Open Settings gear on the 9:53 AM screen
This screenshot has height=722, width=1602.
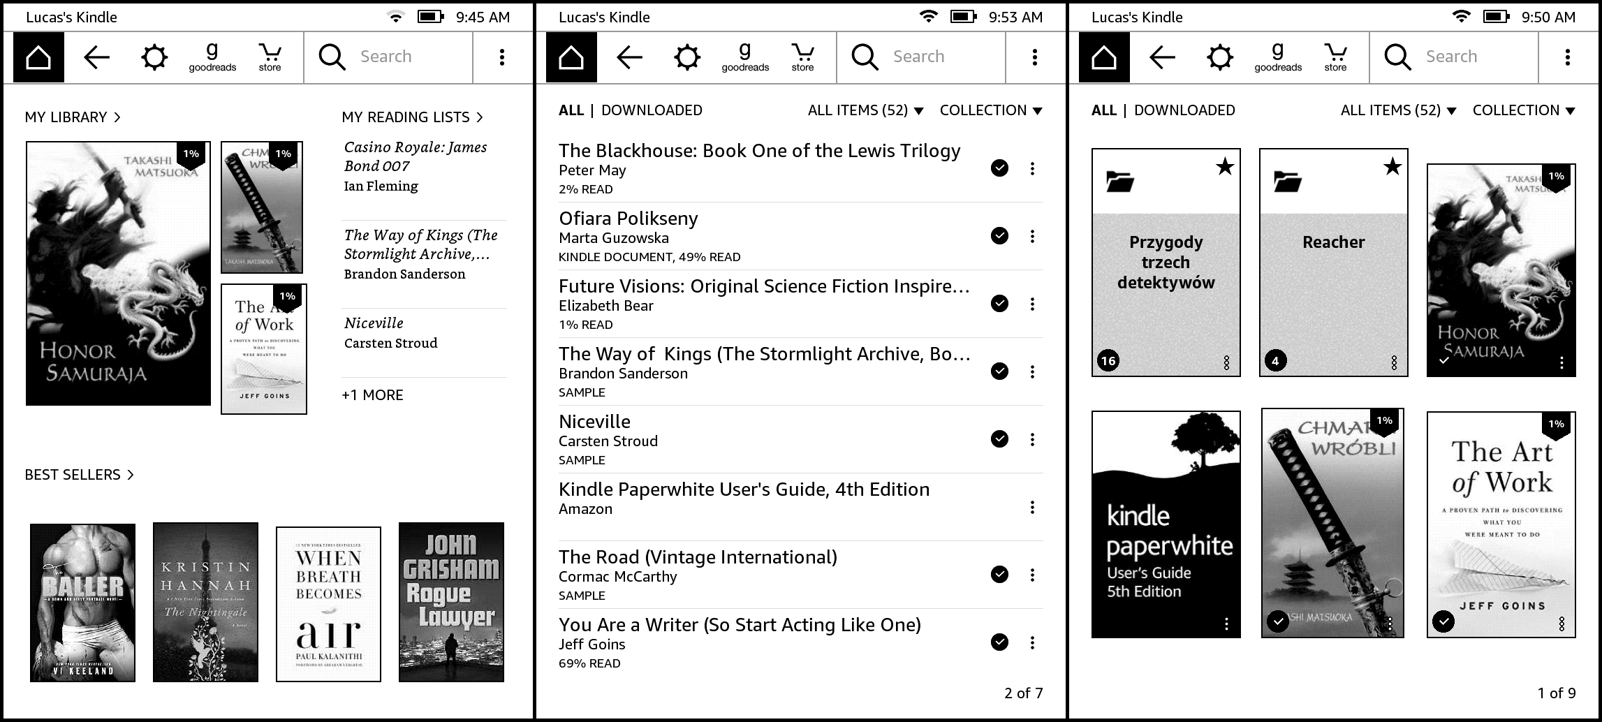(687, 57)
